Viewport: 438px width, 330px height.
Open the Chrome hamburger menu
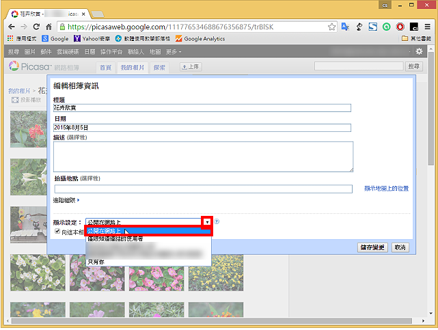(427, 27)
